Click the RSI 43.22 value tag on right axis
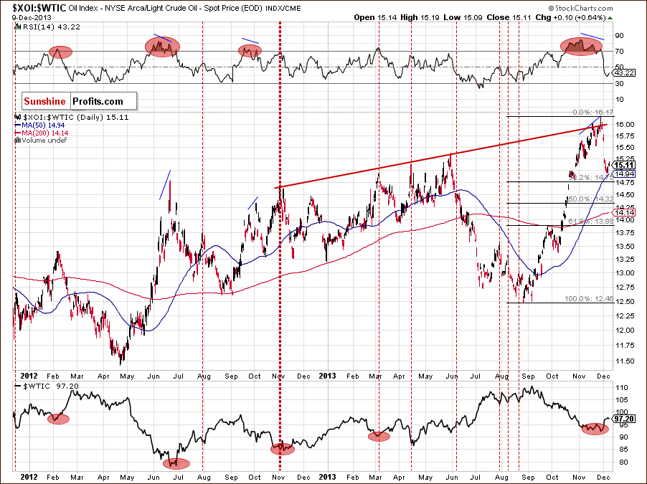This screenshot has width=647, height=484. 623,72
